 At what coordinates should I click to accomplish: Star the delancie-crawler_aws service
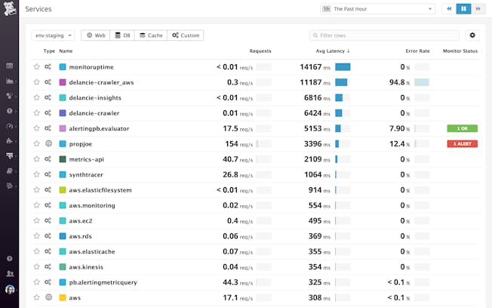(37, 82)
